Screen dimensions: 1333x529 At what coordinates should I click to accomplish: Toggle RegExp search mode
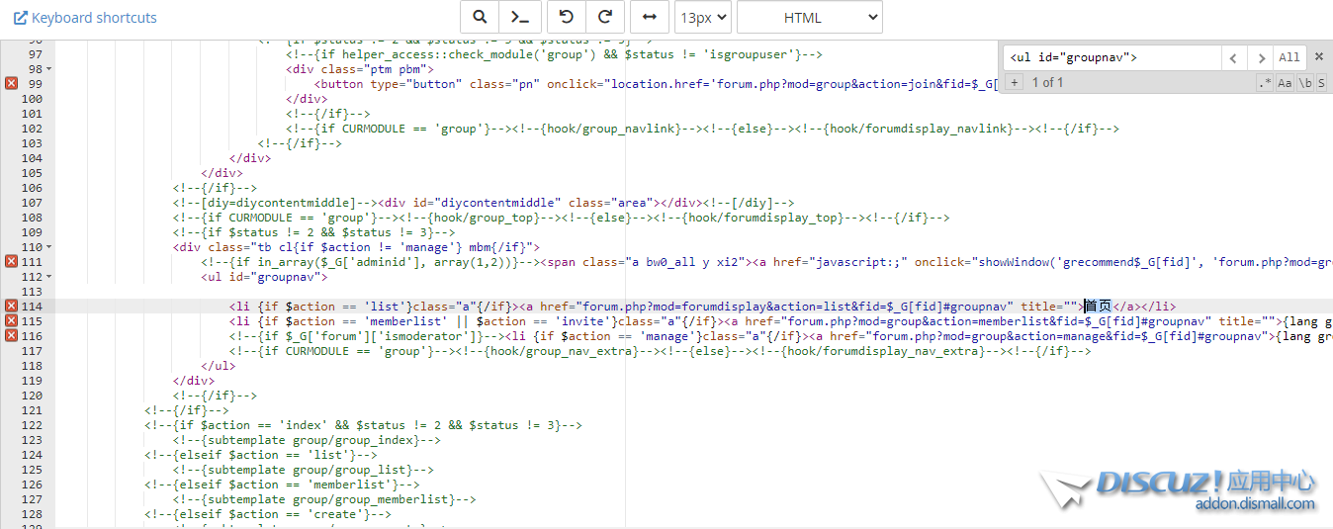pyautogui.click(x=1265, y=83)
